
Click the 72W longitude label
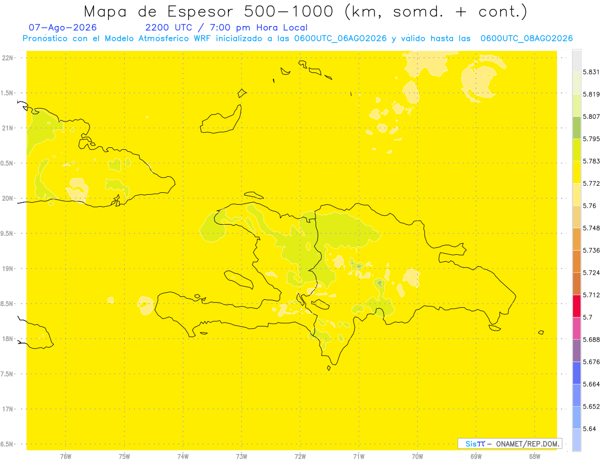300,457
